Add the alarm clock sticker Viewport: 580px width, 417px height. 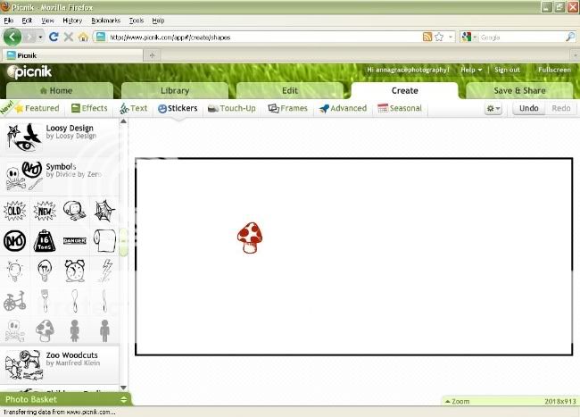pyautogui.click(x=75, y=271)
